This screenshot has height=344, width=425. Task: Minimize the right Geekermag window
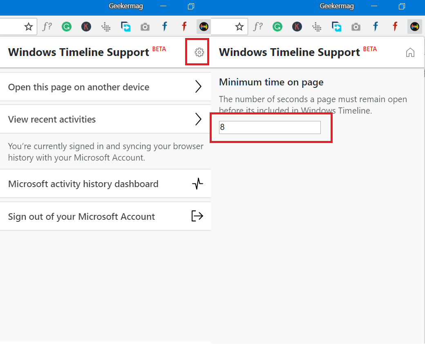(x=374, y=6)
